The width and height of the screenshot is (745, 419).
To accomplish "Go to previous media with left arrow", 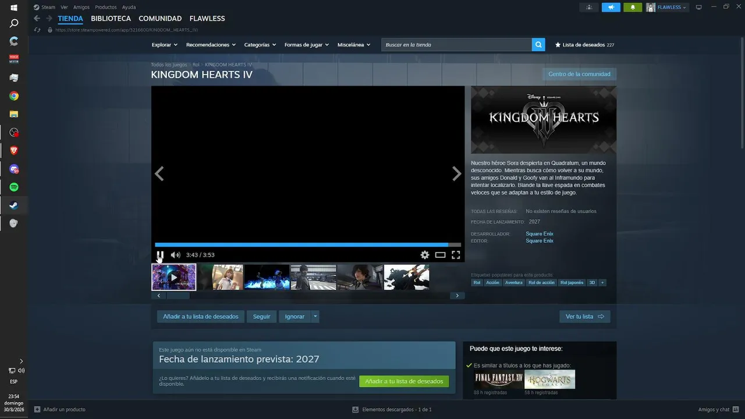I will [x=159, y=173].
